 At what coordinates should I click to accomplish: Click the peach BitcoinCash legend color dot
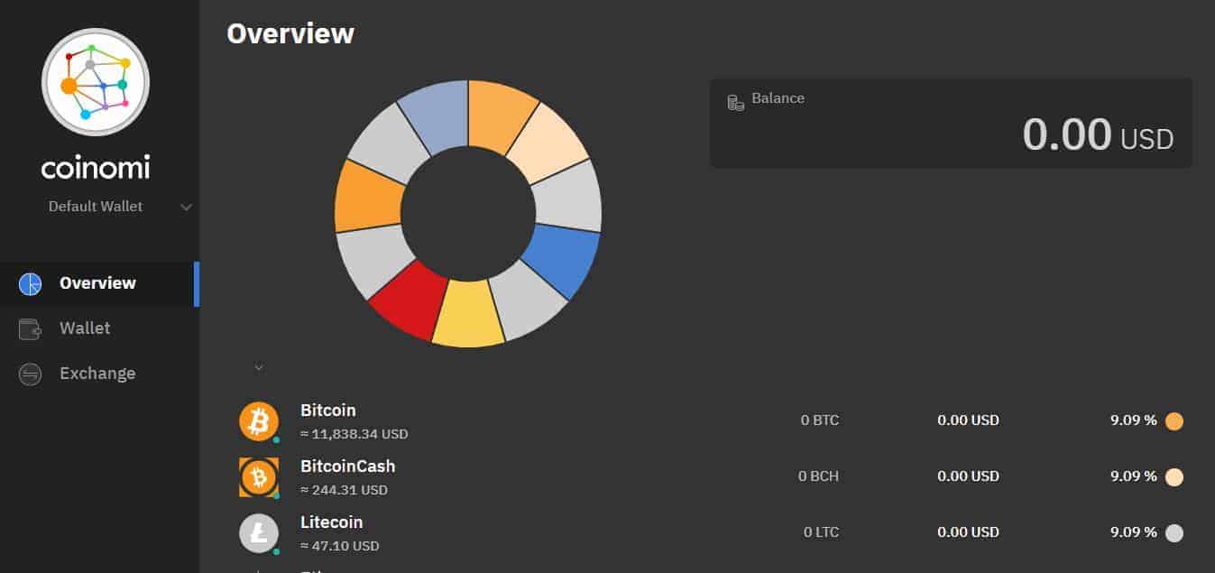[1174, 477]
